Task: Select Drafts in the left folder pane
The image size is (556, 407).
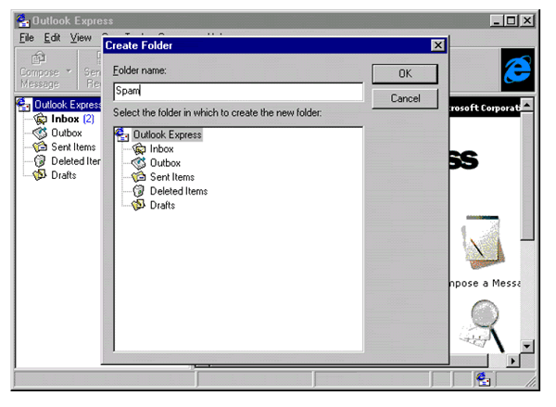Action: pos(65,174)
